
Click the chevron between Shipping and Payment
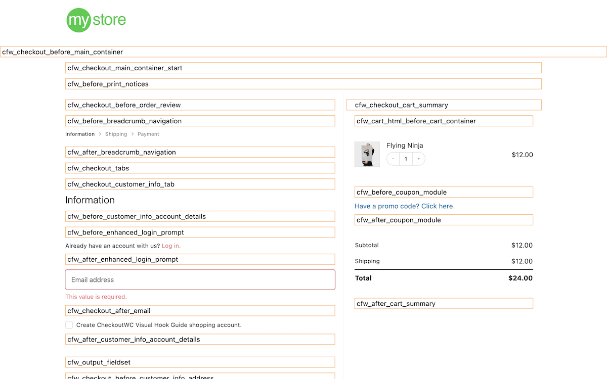(x=133, y=134)
